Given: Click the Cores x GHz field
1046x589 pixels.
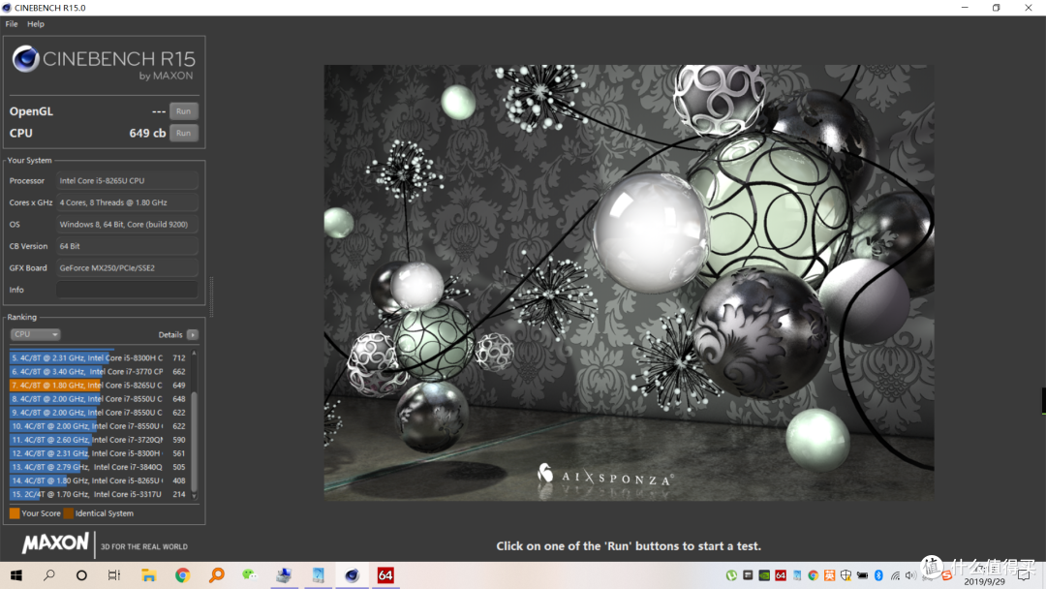Looking at the screenshot, I should coord(127,202).
